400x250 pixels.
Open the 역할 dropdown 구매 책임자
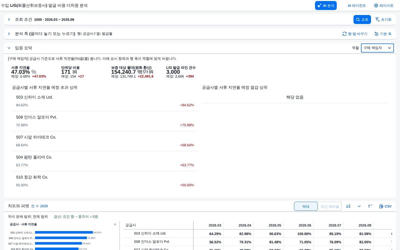click(x=377, y=48)
